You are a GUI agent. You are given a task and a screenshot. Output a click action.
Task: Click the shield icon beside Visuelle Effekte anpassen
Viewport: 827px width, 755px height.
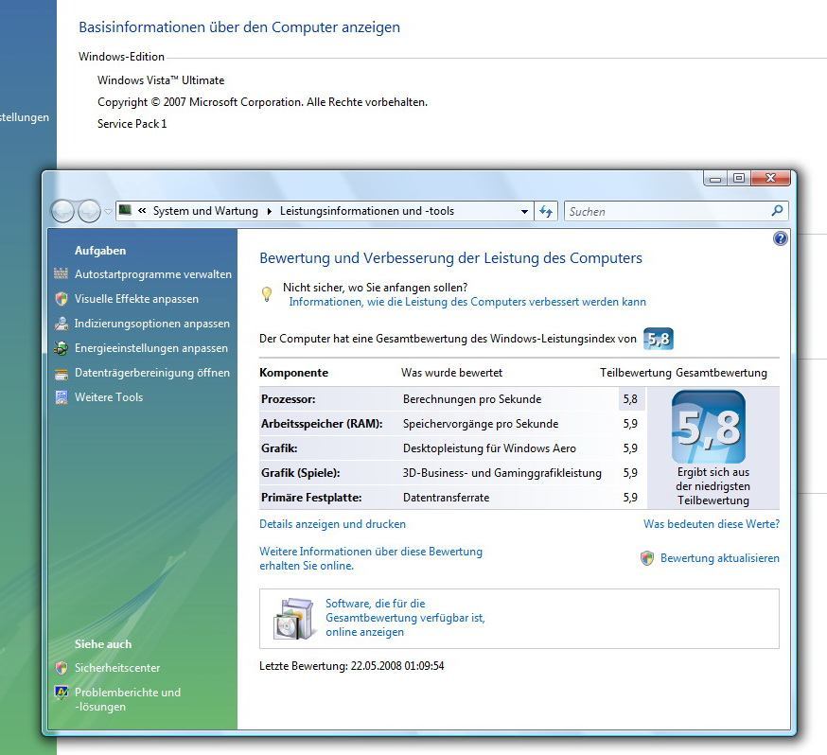pyautogui.click(x=62, y=298)
